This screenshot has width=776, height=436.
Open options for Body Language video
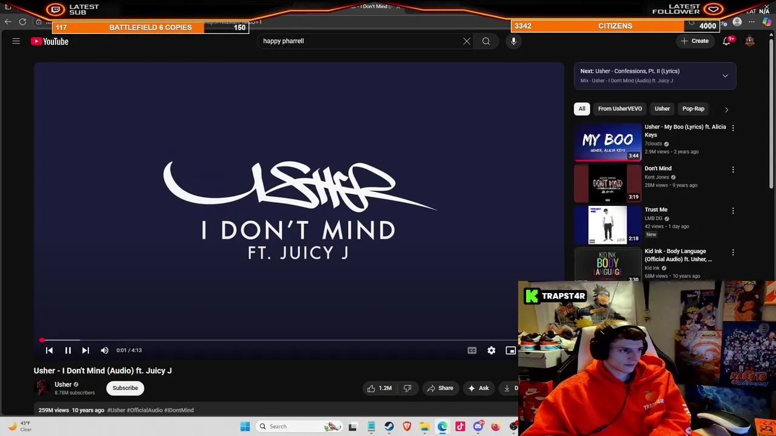(x=733, y=252)
